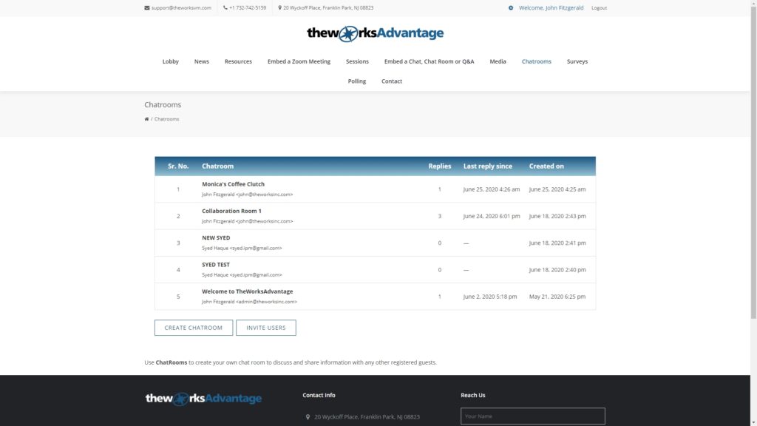This screenshot has width=757, height=426.
Task: Open Welcome to TheWorksAdvantage chatroom
Action: (247, 291)
